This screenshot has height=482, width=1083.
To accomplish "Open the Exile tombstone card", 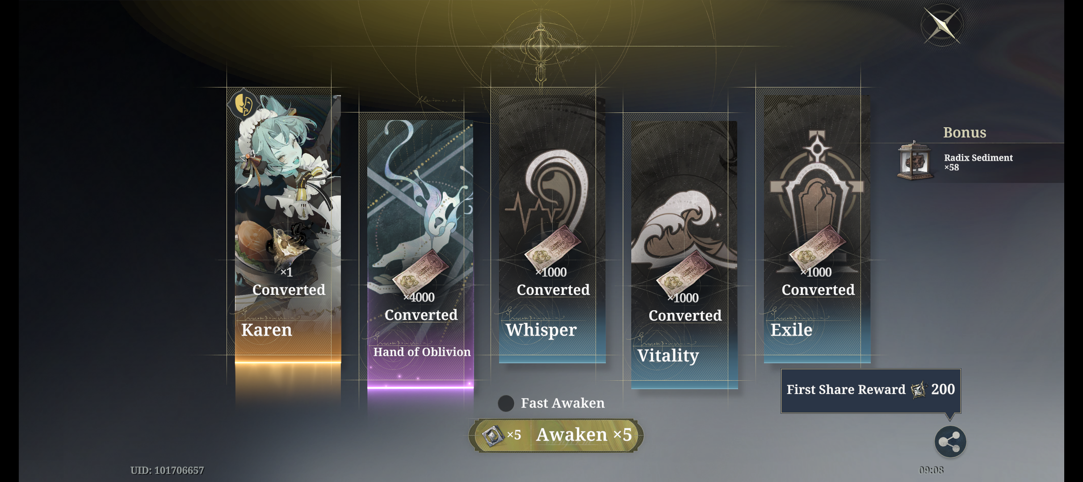I will pos(817,229).
